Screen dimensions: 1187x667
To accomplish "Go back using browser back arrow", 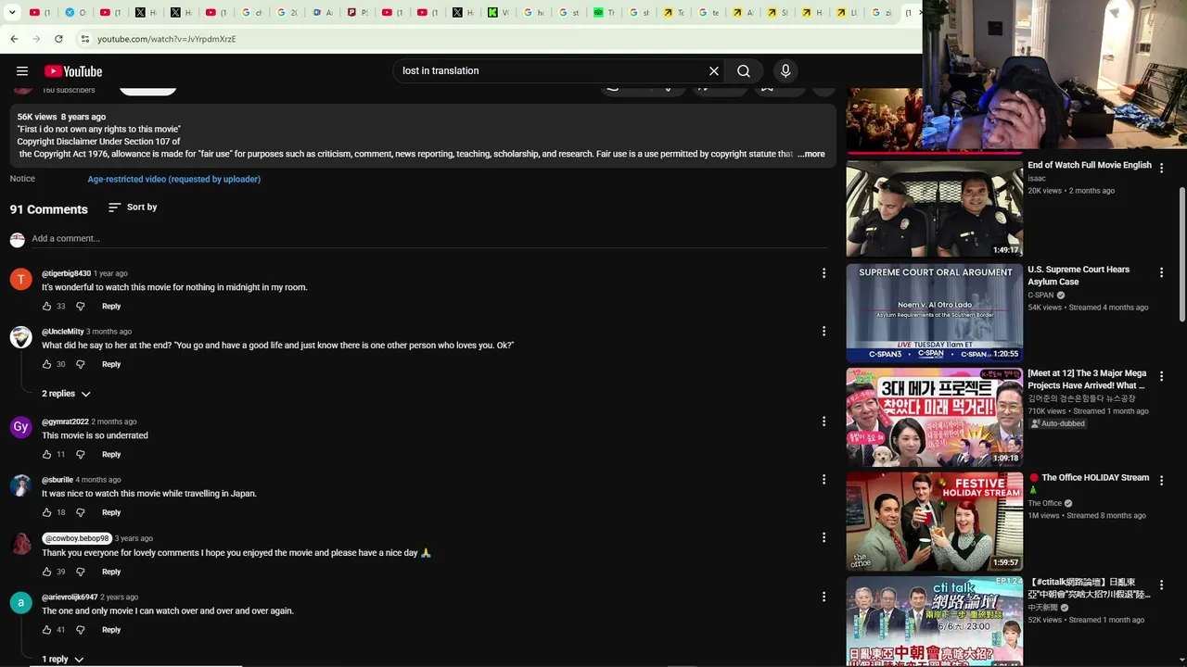I will 14,39.
